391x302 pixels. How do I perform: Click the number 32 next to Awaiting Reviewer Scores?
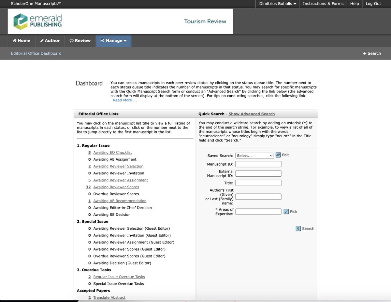[88, 187]
